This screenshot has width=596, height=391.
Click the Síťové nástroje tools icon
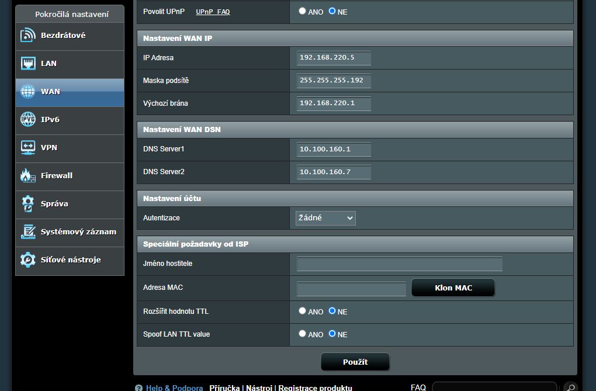tap(28, 260)
